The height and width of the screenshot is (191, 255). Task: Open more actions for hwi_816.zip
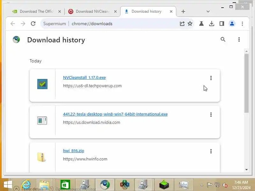[x=211, y=152]
